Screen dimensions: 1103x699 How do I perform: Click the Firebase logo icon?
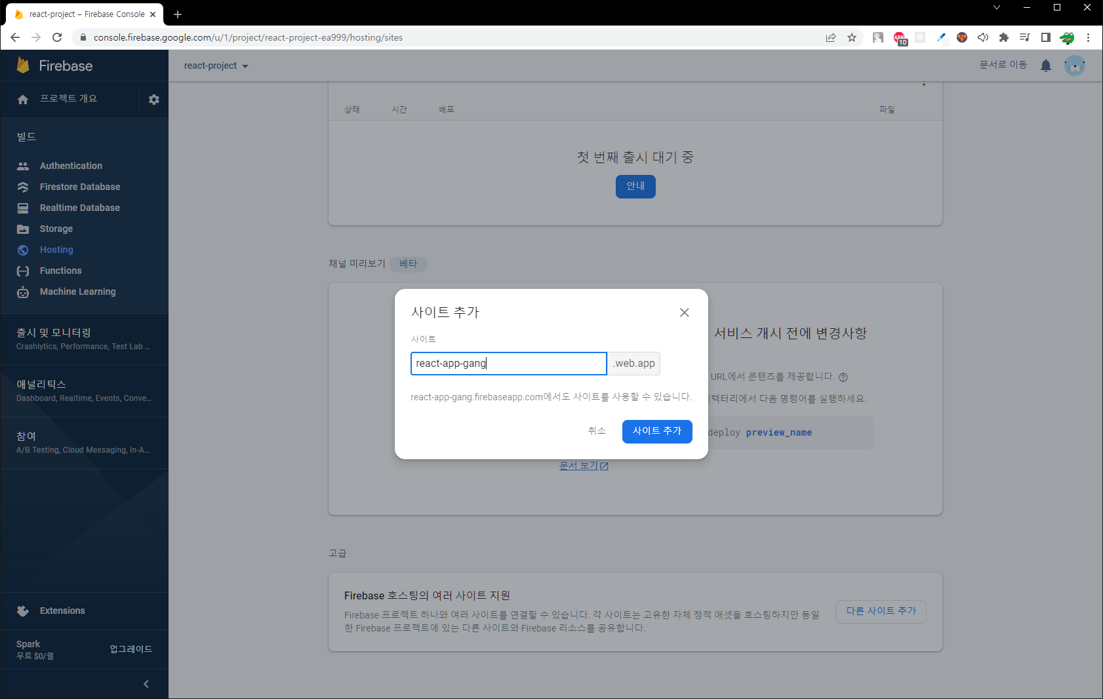[23, 65]
